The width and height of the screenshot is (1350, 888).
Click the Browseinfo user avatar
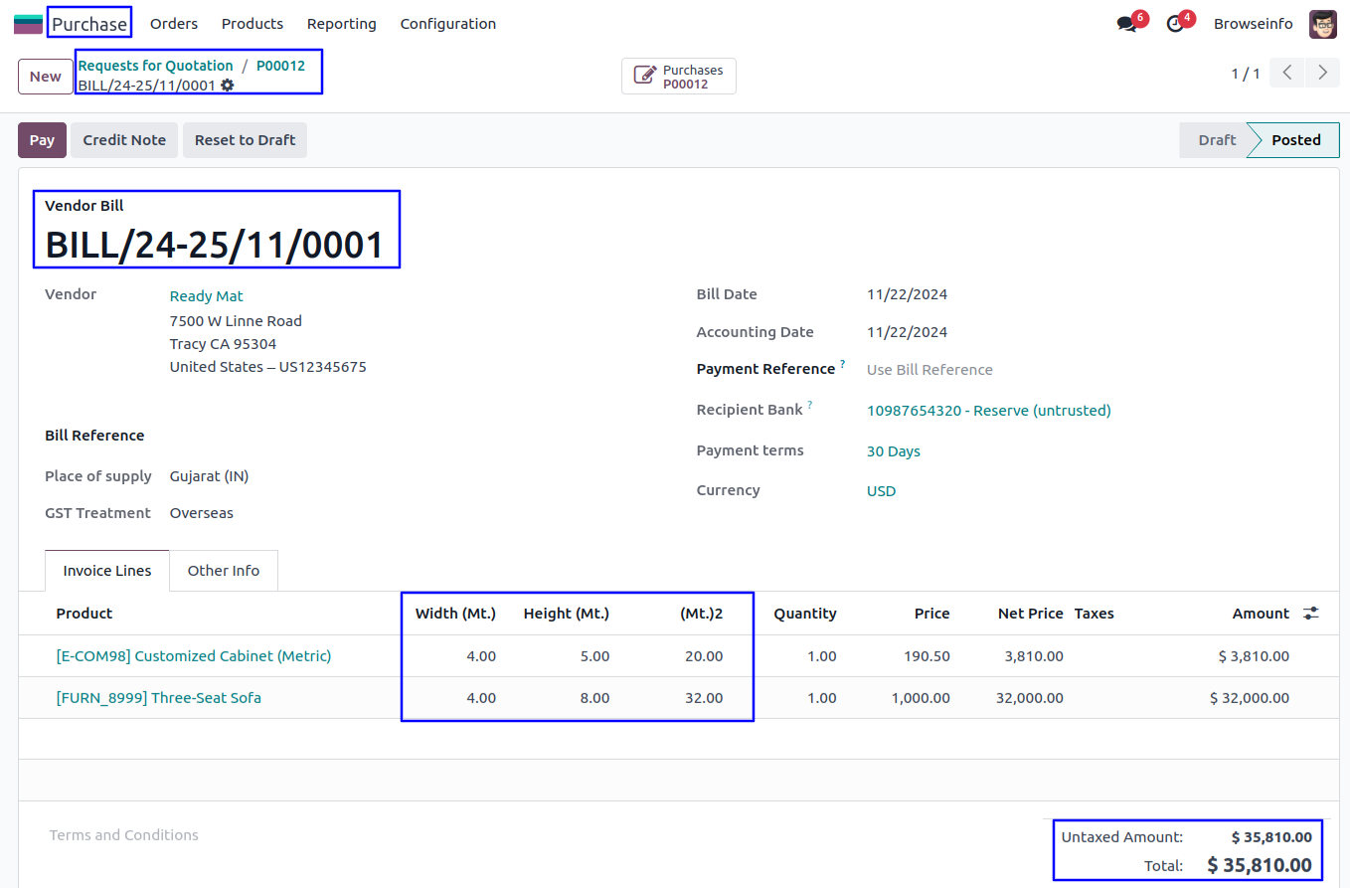click(1322, 24)
